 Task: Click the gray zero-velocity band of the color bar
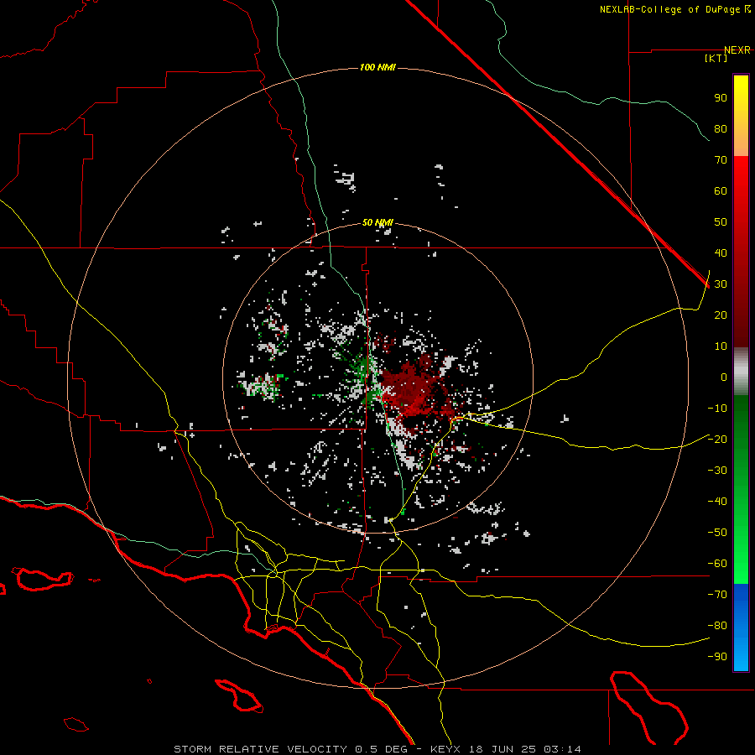tap(741, 372)
